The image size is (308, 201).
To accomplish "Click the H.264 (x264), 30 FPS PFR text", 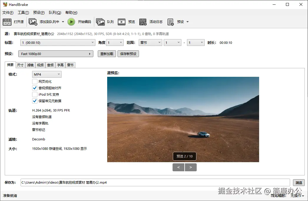I will point(51,110).
